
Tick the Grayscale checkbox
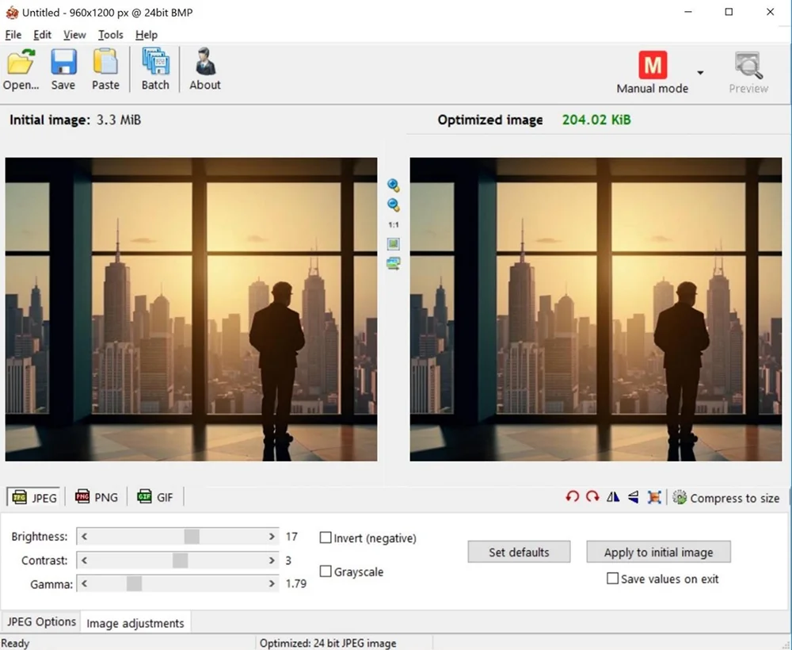(x=326, y=572)
